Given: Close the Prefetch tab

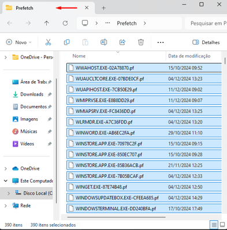Looking at the screenshot, I should [87, 8].
